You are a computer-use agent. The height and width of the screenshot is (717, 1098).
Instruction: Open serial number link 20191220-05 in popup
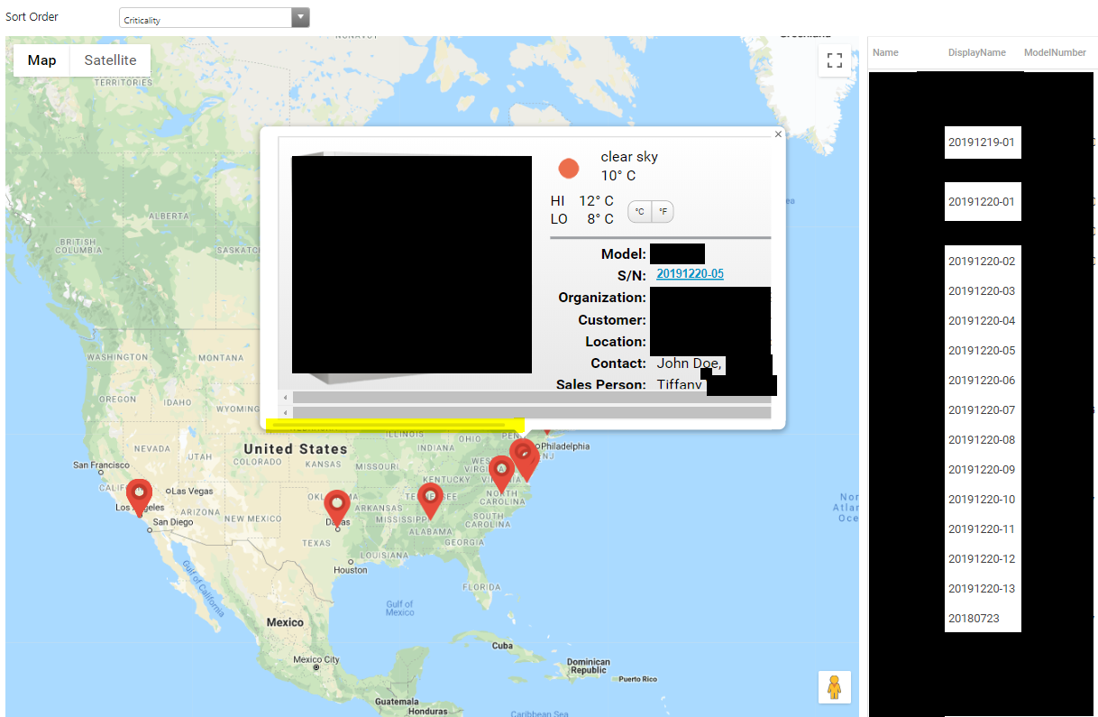click(690, 273)
